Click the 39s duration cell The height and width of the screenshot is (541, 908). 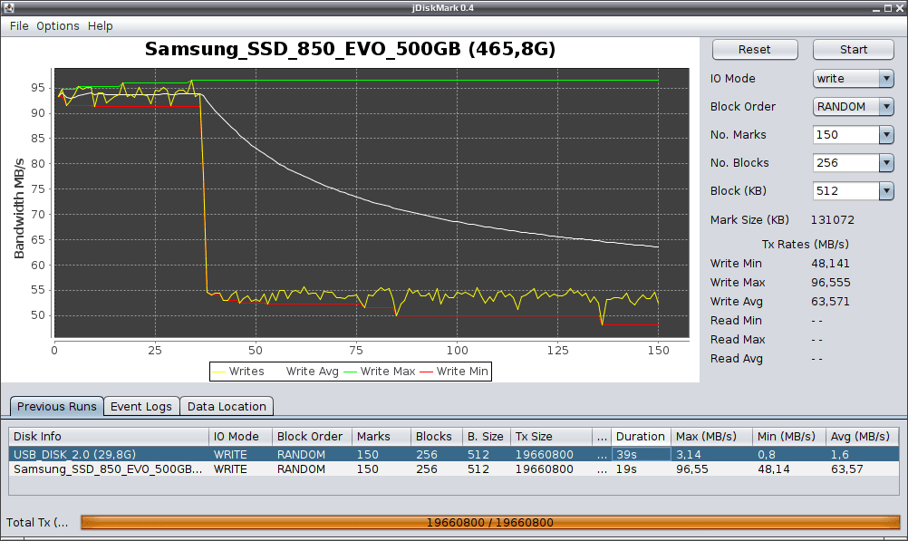click(x=641, y=455)
